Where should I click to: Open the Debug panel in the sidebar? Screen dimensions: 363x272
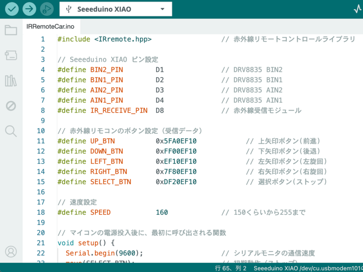tap(11, 106)
